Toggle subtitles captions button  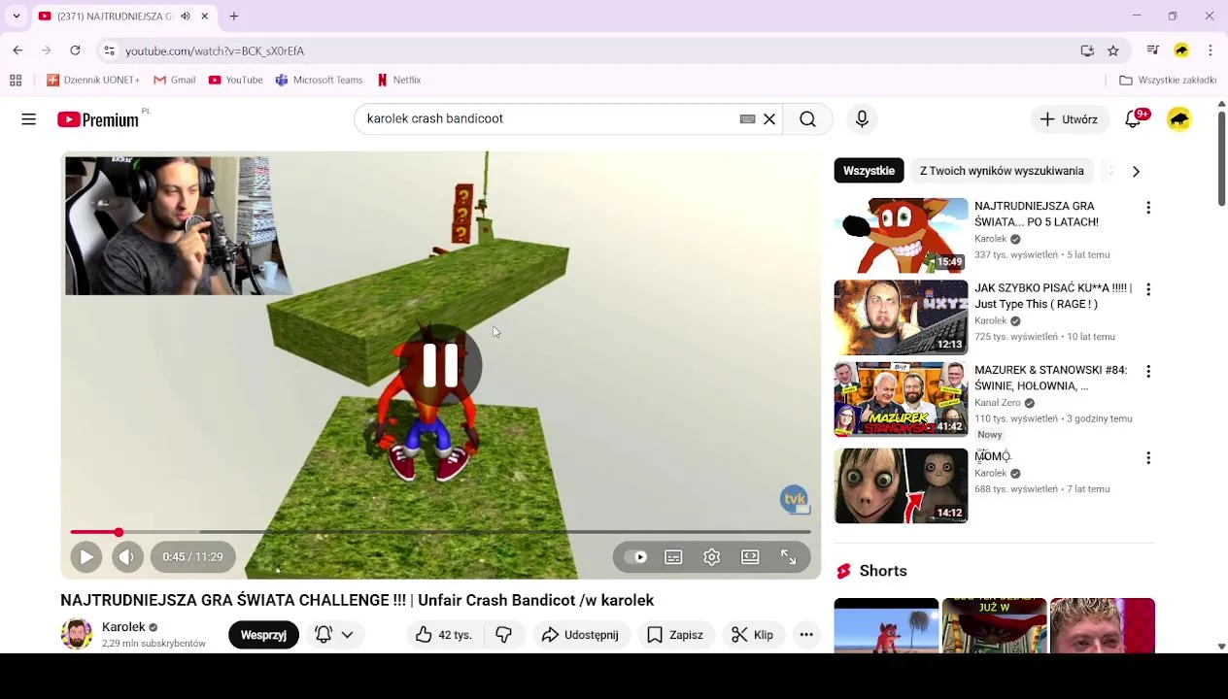coord(673,557)
